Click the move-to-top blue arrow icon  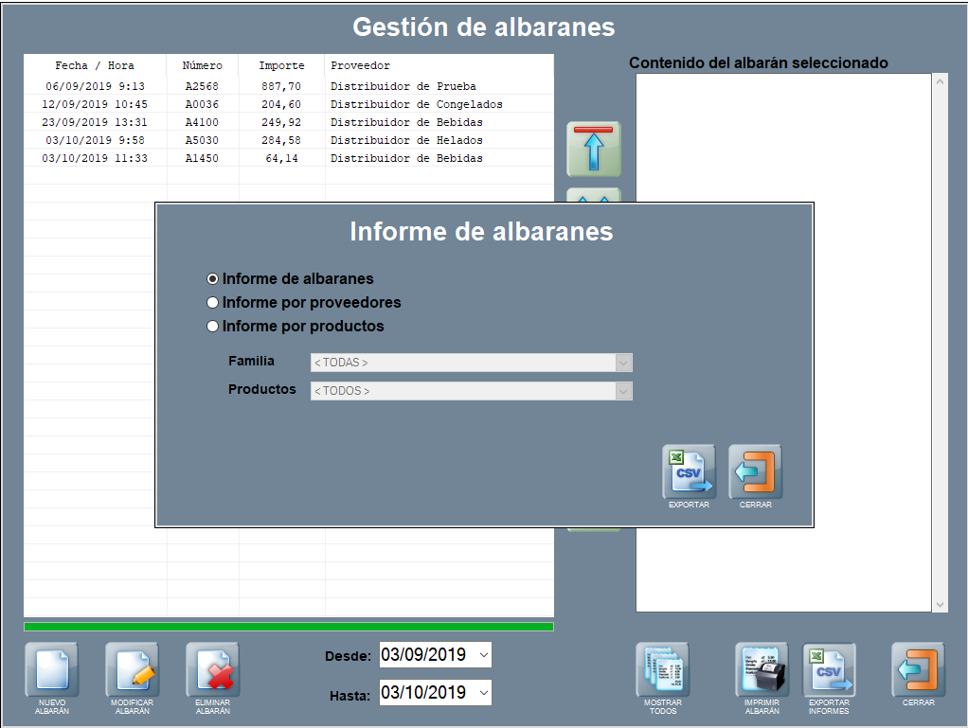593,149
